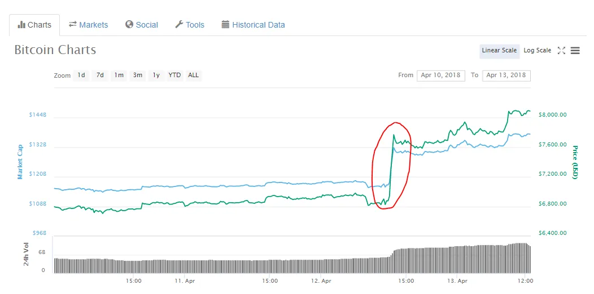Set zoom range to 3m
594x294 pixels.
pos(138,75)
